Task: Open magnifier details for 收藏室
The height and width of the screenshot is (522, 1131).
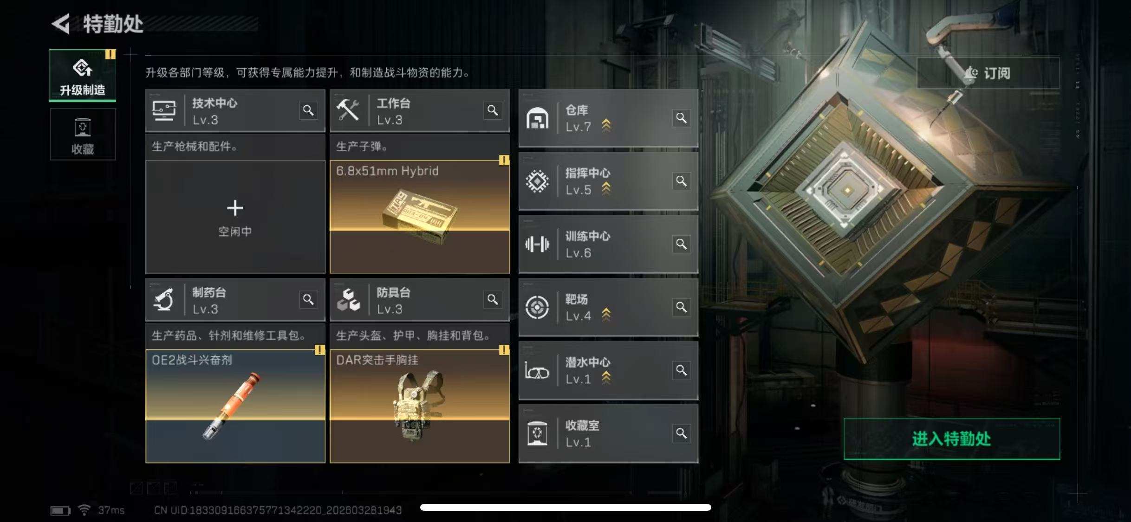Action: (681, 433)
